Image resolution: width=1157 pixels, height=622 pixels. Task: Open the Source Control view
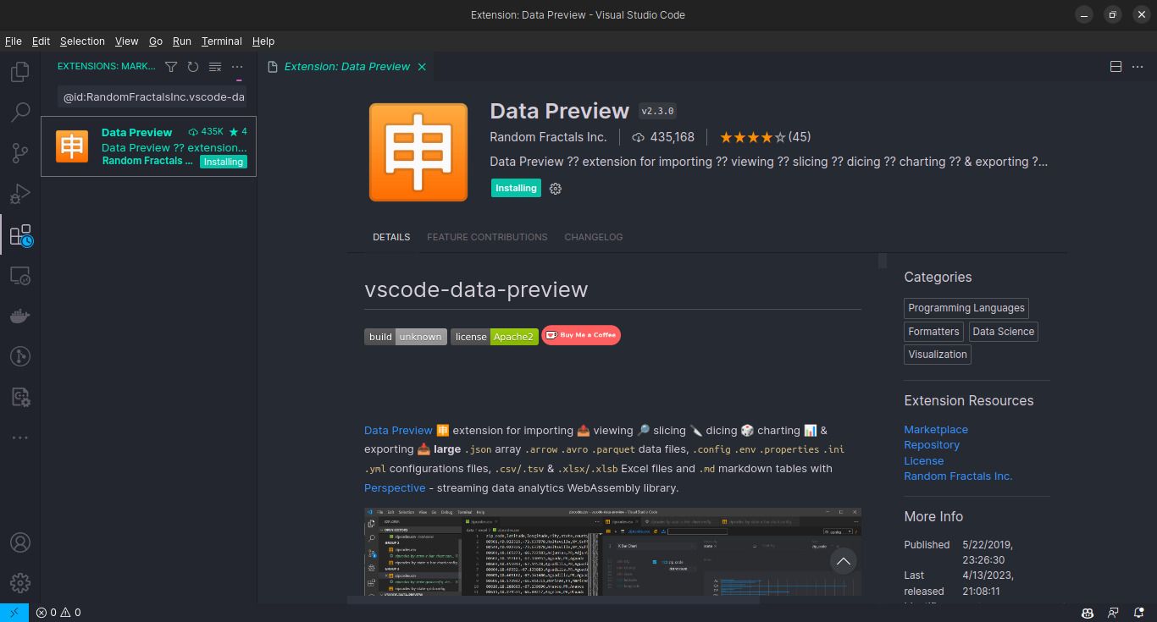(x=19, y=152)
